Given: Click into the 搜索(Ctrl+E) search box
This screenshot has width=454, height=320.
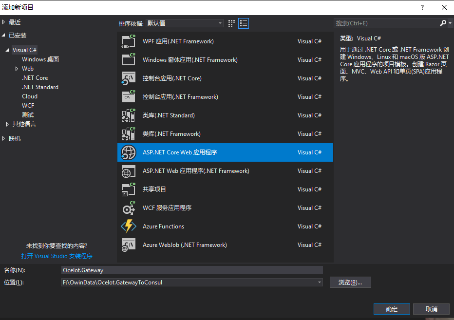Looking at the screenshot, I should point(387,23).
